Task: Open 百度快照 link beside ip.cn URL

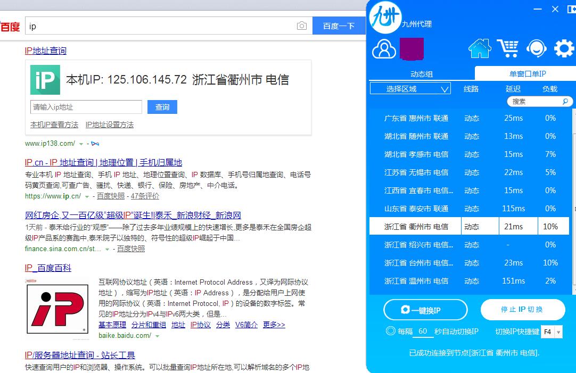Action: (111, 196)
